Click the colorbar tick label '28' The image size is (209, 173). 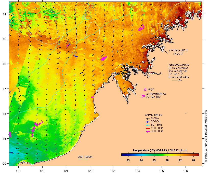[x=193, y=160]
